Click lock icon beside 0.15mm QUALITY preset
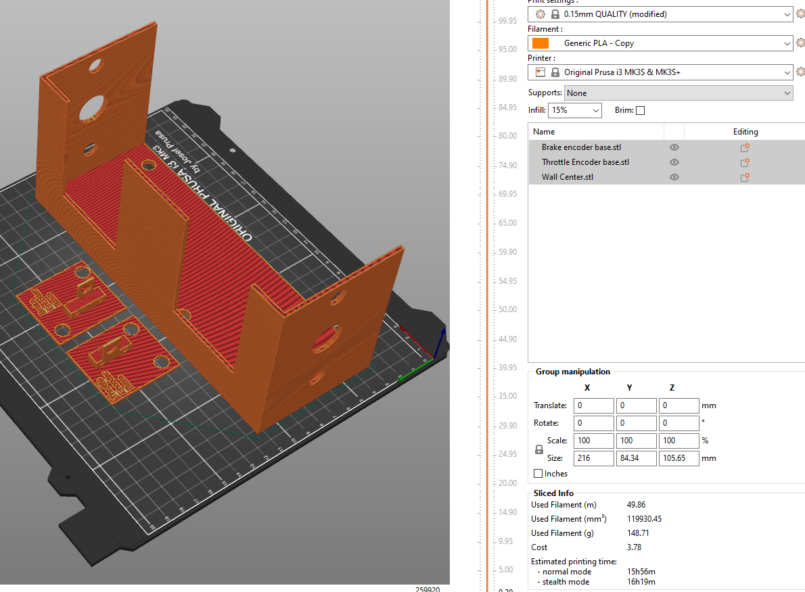805x592 pixels. coord(555,14)
